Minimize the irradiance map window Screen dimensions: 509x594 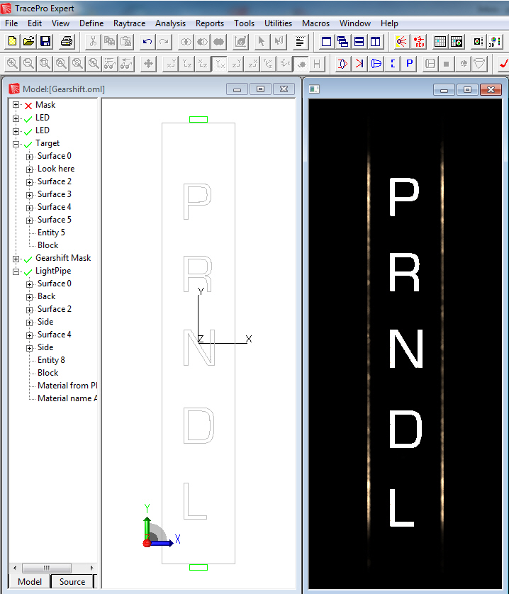[444, 90]
